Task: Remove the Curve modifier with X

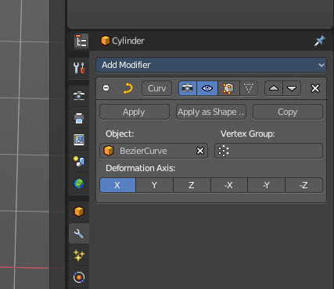Action: coord(315,88)
